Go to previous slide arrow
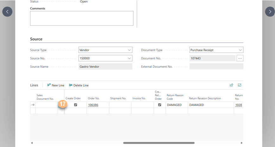 pyautogui.click(x=7, y=12)
